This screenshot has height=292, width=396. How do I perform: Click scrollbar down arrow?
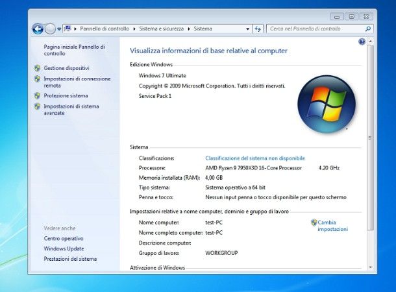point(370,267)
